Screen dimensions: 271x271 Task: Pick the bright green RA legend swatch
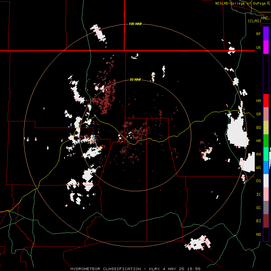[266, 154]
